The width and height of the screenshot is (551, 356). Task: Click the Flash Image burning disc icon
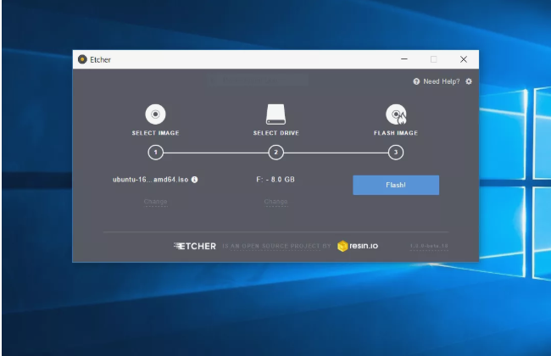tap(396, 114)
